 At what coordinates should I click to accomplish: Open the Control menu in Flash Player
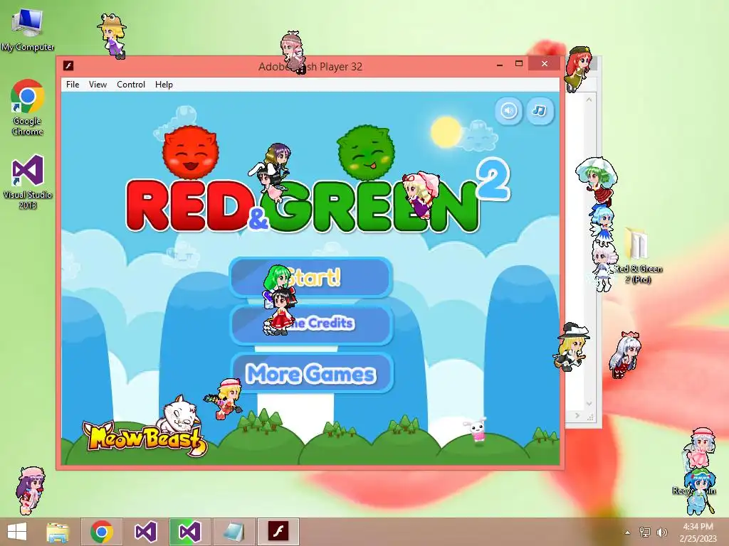[131, 85]
